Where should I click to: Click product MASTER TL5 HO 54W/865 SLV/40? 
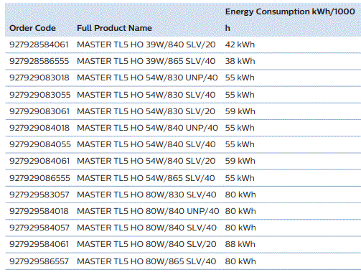[x=146, y=178]
